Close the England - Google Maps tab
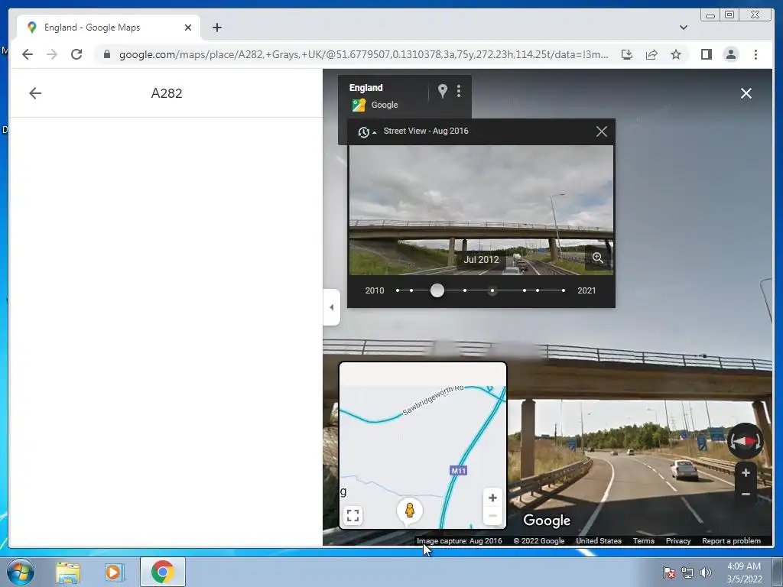Image resolution: width=783 pixels, height=587 pixels. tap(188, 28)
